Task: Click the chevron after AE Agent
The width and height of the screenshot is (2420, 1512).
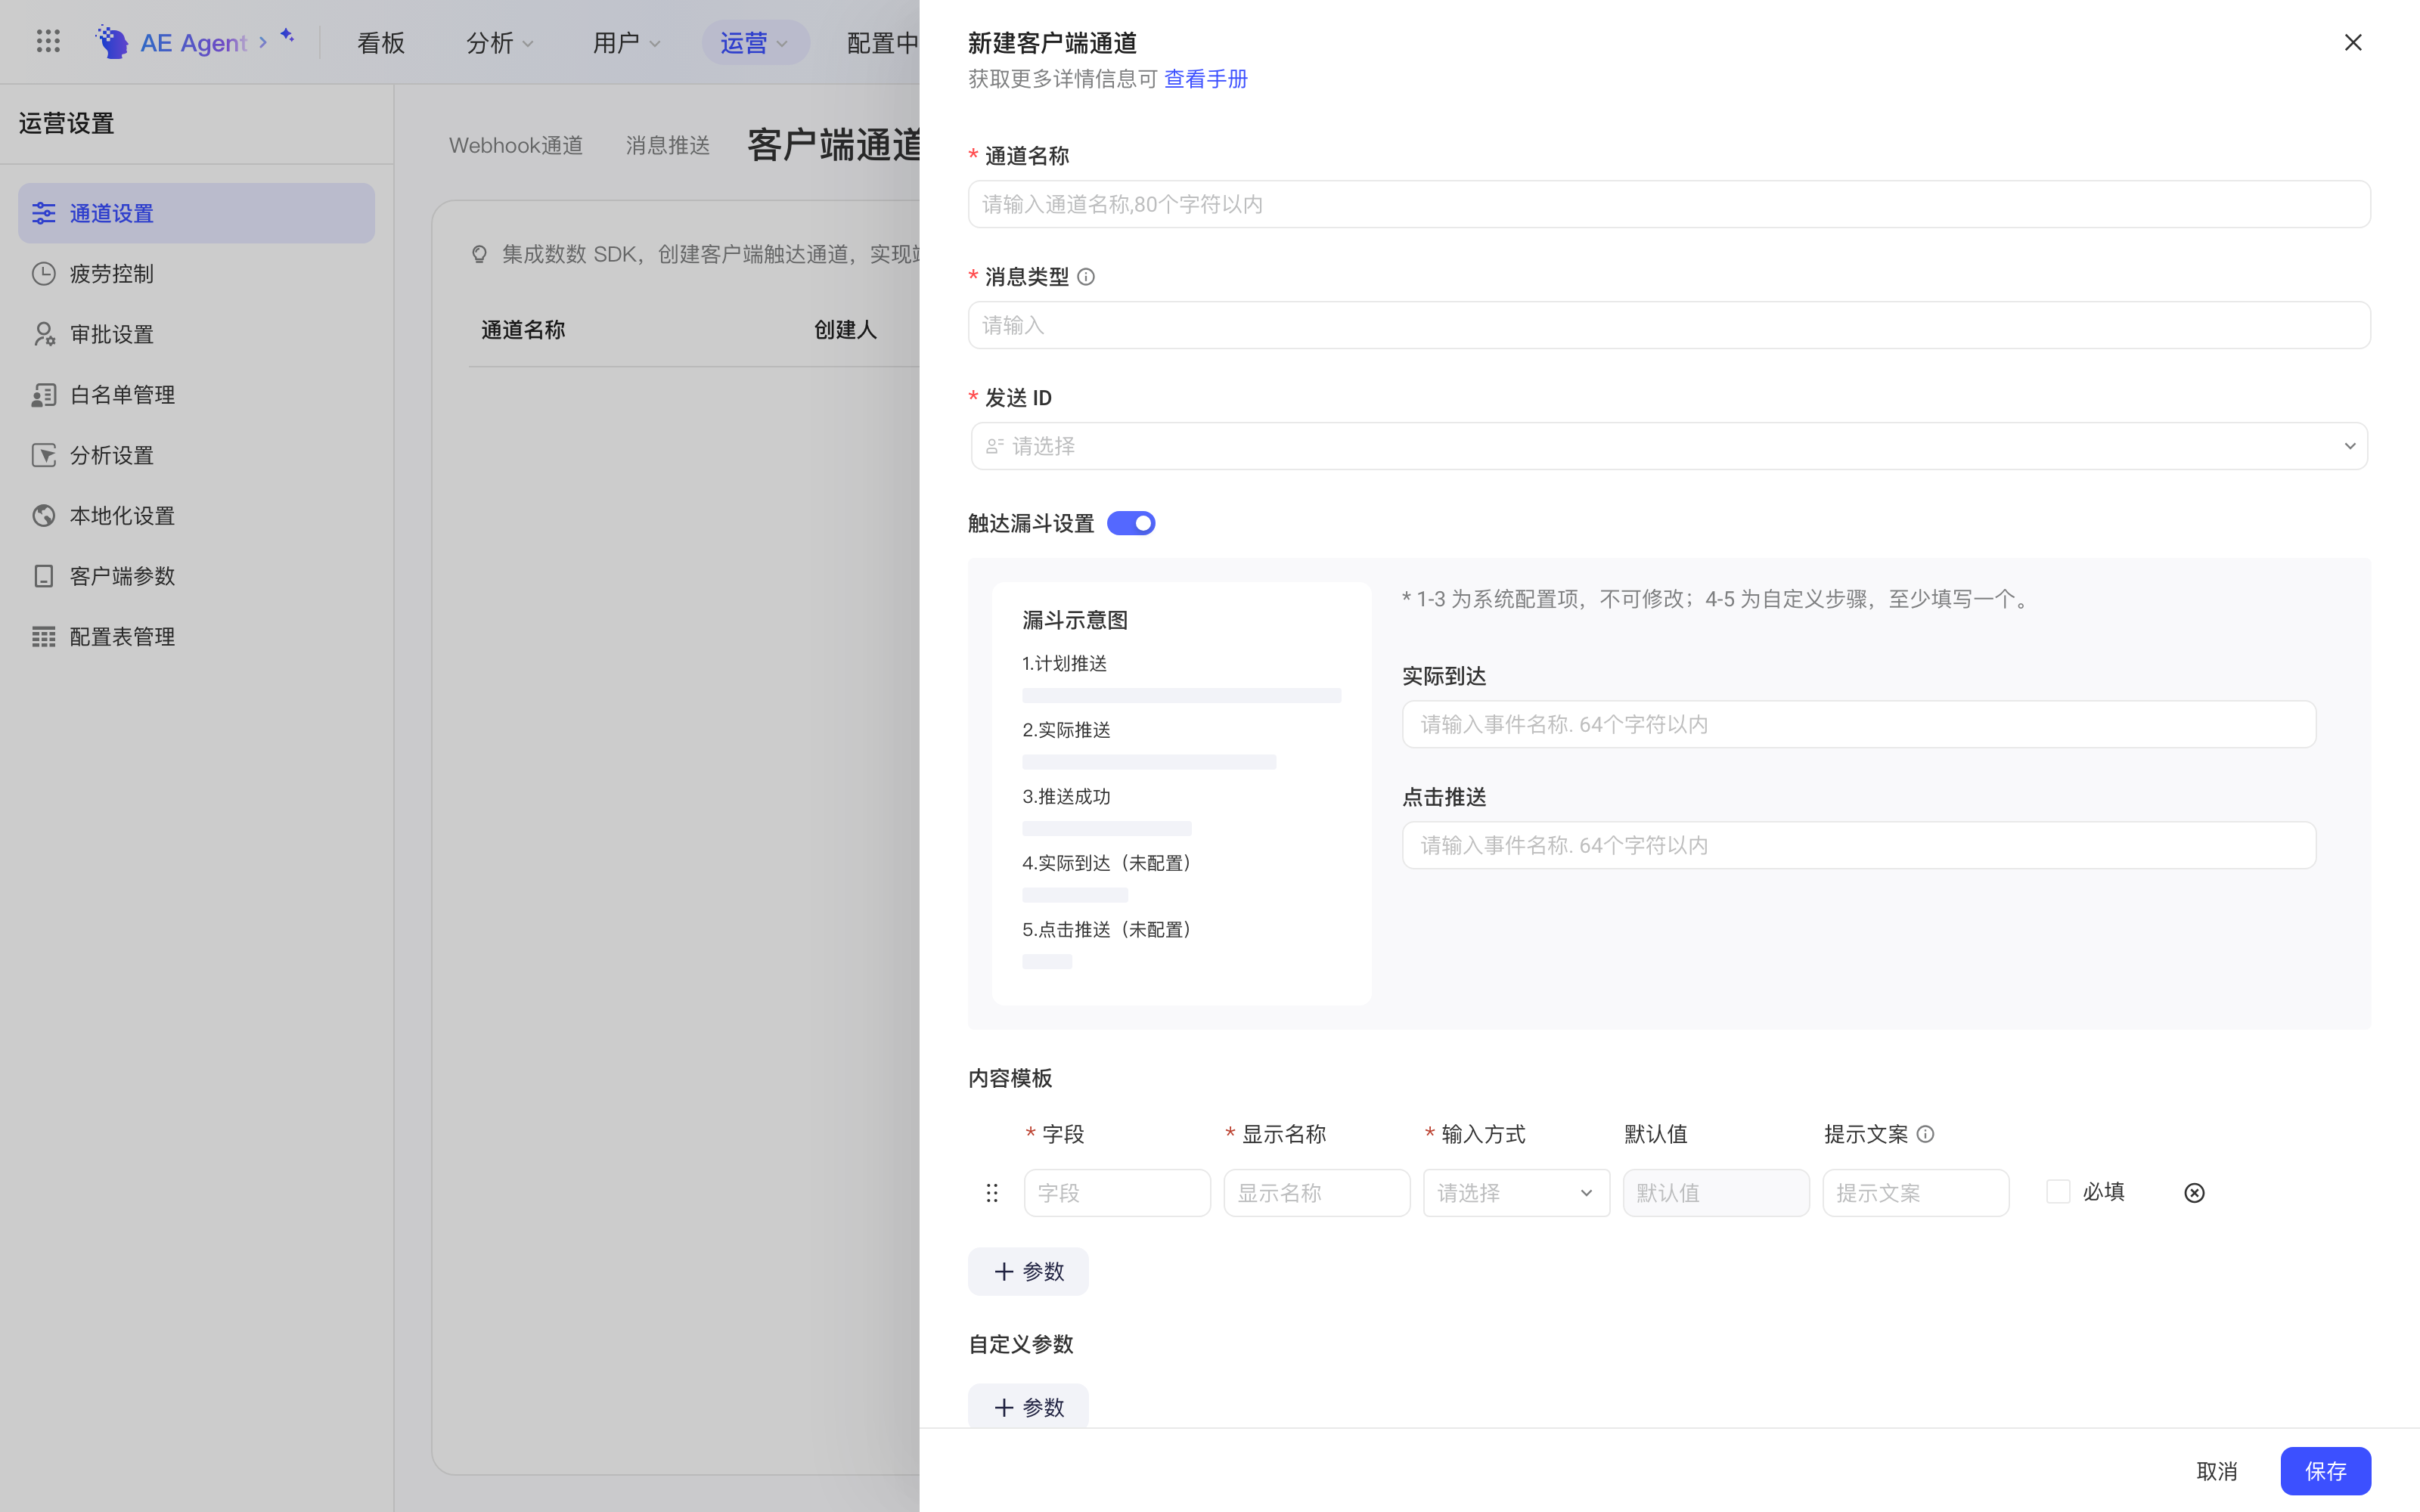Action: click(x=263, y=42)
